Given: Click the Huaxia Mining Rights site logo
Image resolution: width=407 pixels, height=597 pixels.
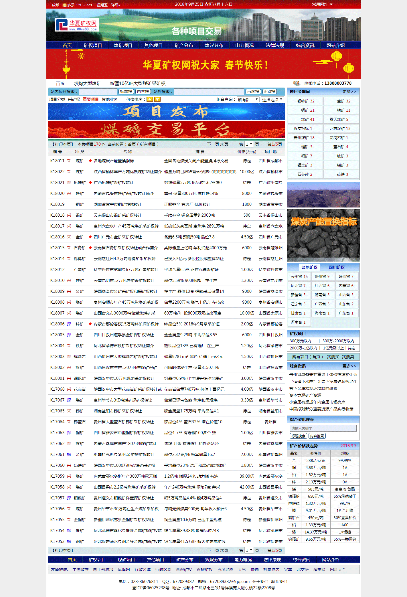Looking at the screenshot, I should tap(77, 25).
